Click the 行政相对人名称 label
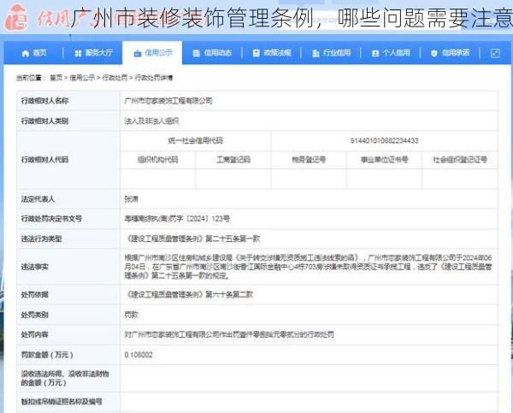Image resolution: width=513 pixels, height=413 pixels. click(x=44, y=101)
